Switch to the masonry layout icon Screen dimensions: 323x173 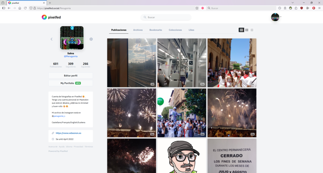pos(247,30)
